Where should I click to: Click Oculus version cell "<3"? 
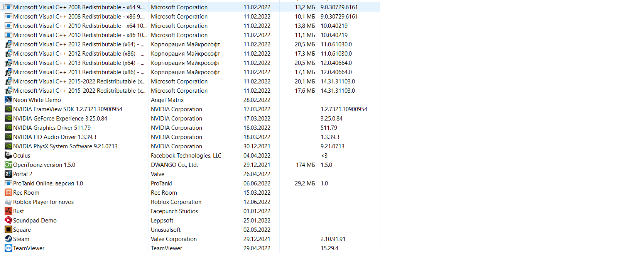click(x=324, y=156)
